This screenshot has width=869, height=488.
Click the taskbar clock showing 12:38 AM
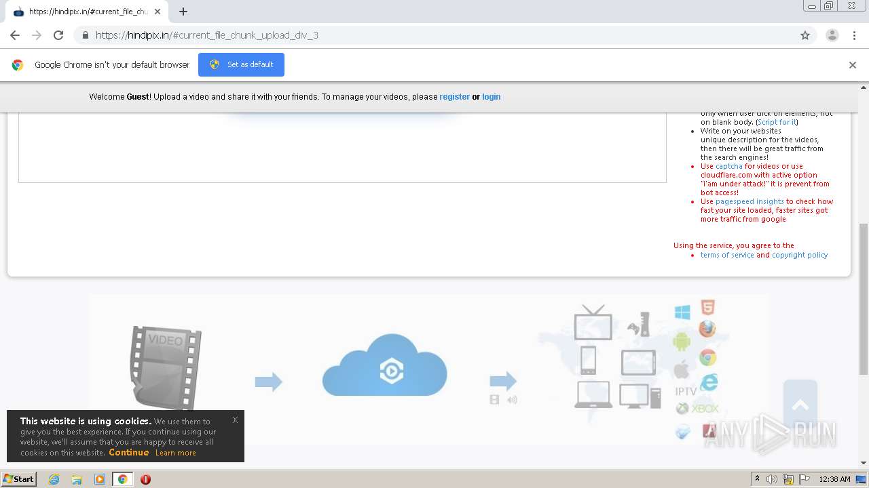(x=834, y=479)
